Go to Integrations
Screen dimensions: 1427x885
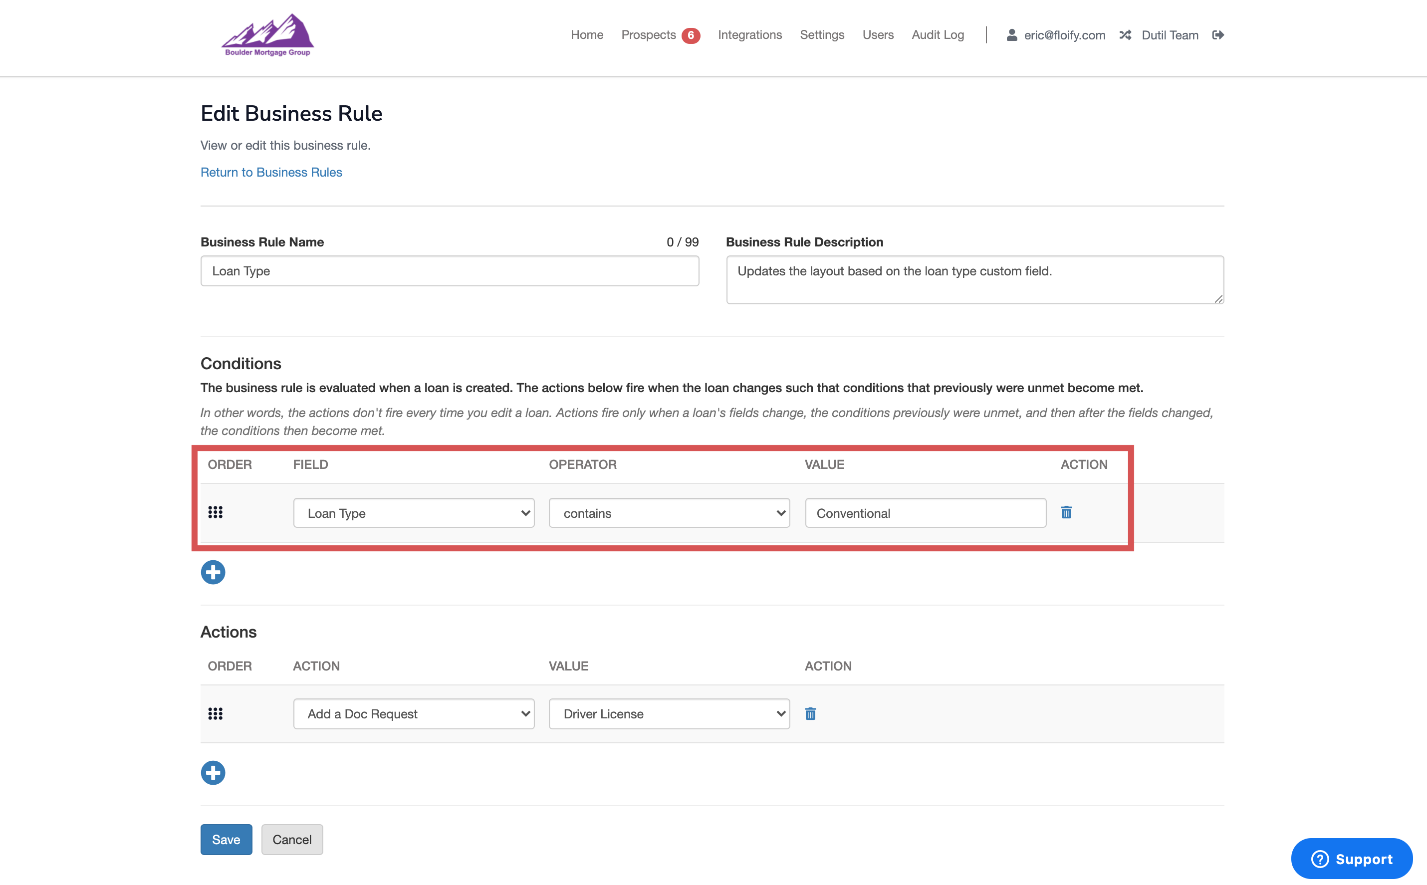750,35
